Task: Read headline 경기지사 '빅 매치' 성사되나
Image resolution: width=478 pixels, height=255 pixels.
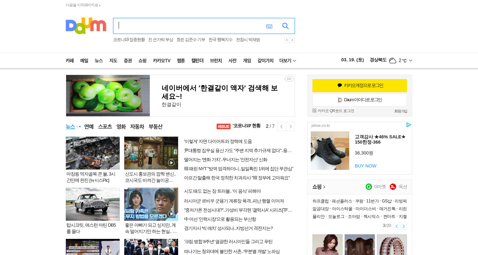Action: [x=228, y=228]
